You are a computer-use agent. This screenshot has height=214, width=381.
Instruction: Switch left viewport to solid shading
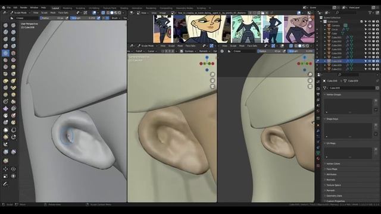pyautogui.click(x=112, y=12)
